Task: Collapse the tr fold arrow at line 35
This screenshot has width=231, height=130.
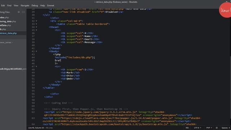Action: click(36, 30)
